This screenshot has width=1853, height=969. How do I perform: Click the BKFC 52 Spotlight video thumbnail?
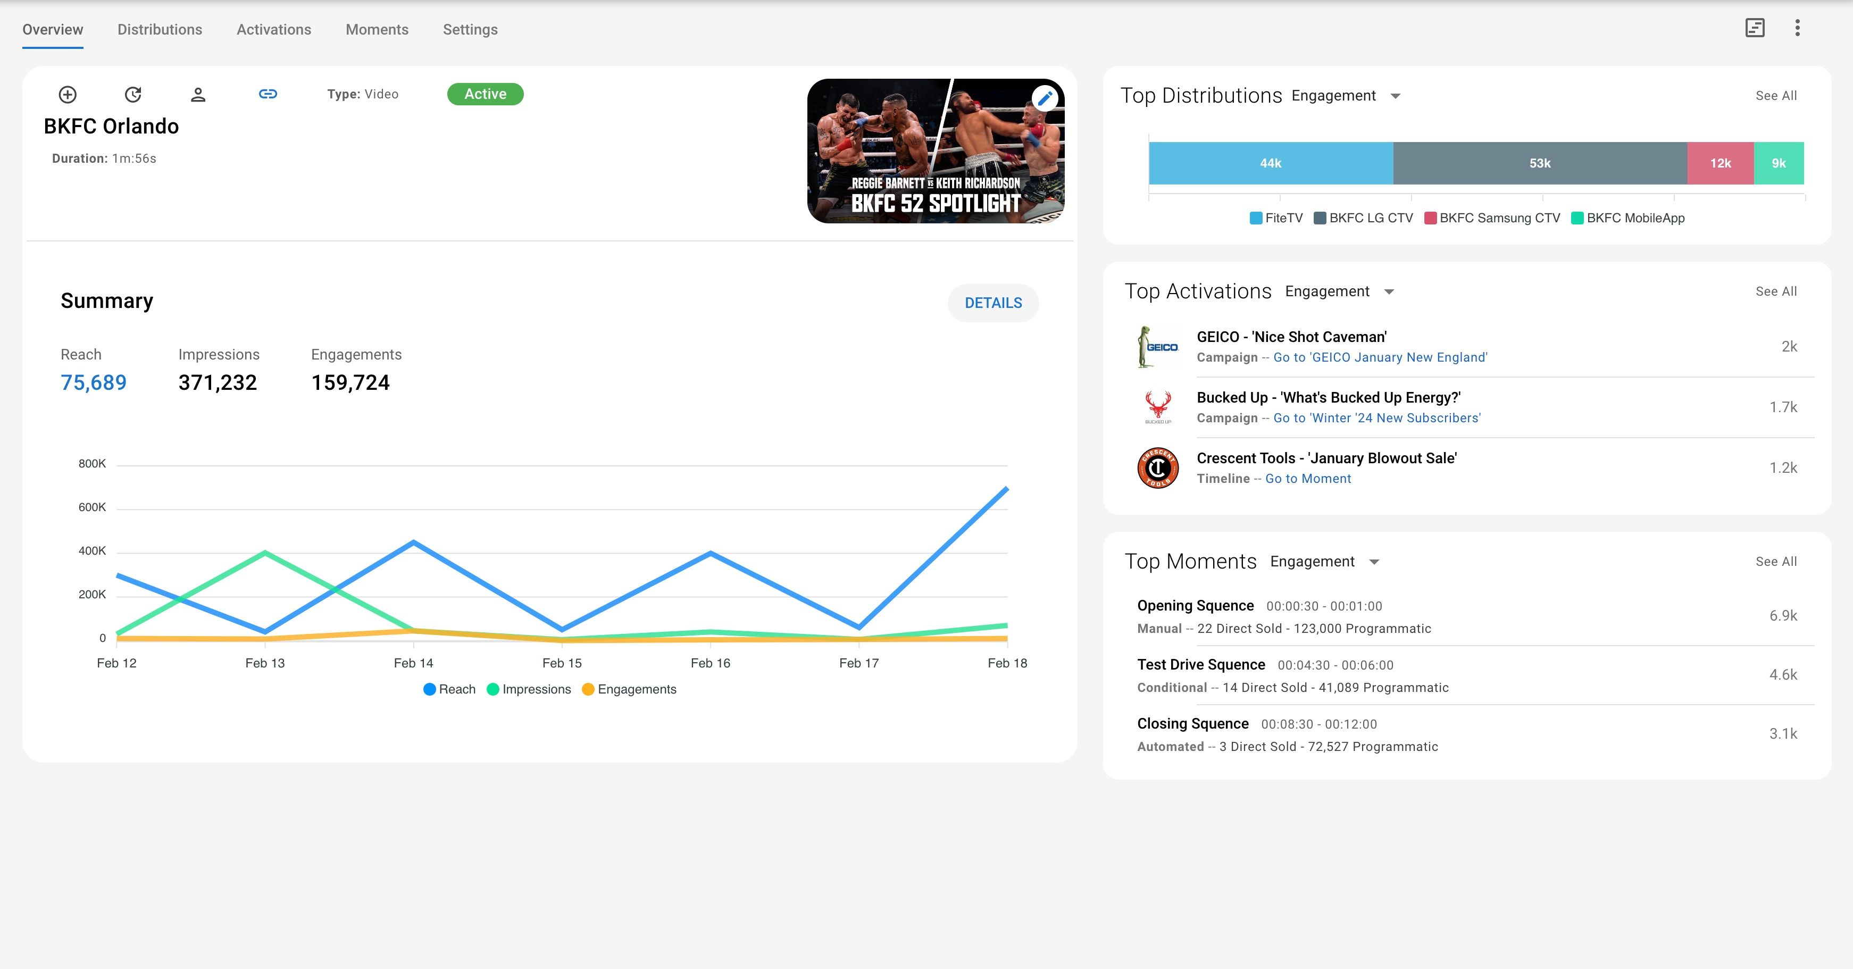pos(935,151)
